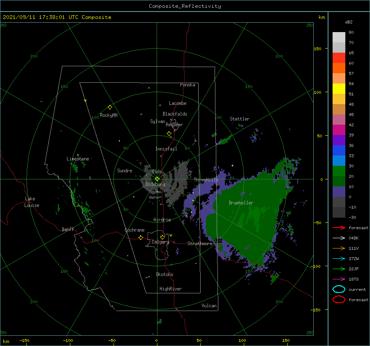
Task: Click the Strathmore town label
Action: pos(200,244)
